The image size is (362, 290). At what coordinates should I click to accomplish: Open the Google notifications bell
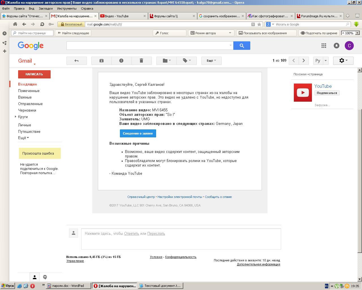click(337, 46)
